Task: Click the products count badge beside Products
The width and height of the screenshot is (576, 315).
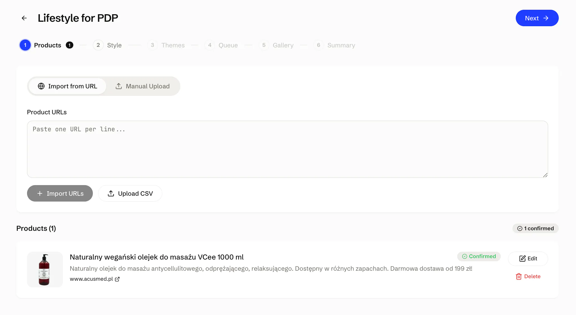Action: (x=69, y=45)
